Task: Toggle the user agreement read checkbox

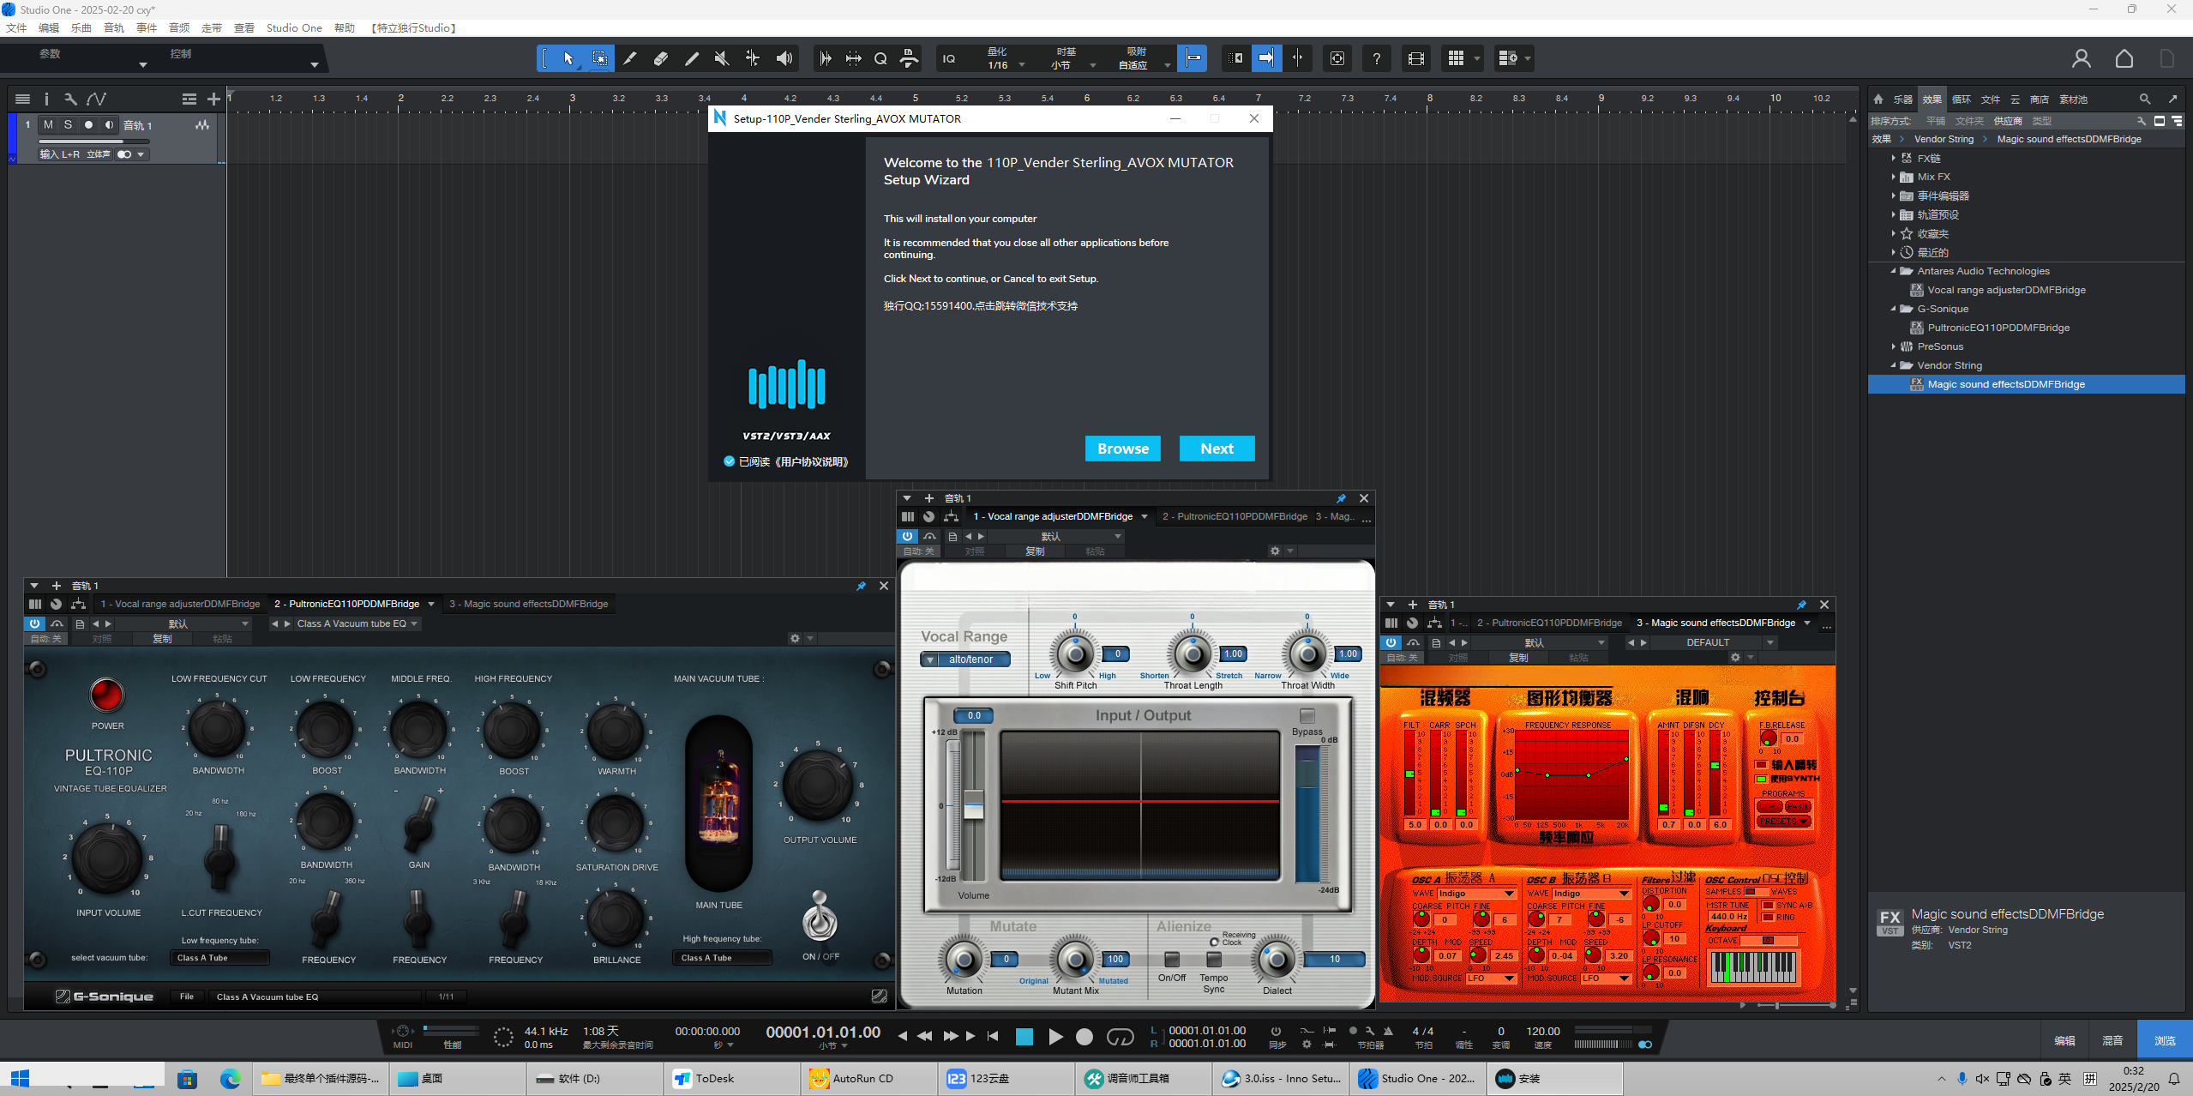Action: click(730, 461)
